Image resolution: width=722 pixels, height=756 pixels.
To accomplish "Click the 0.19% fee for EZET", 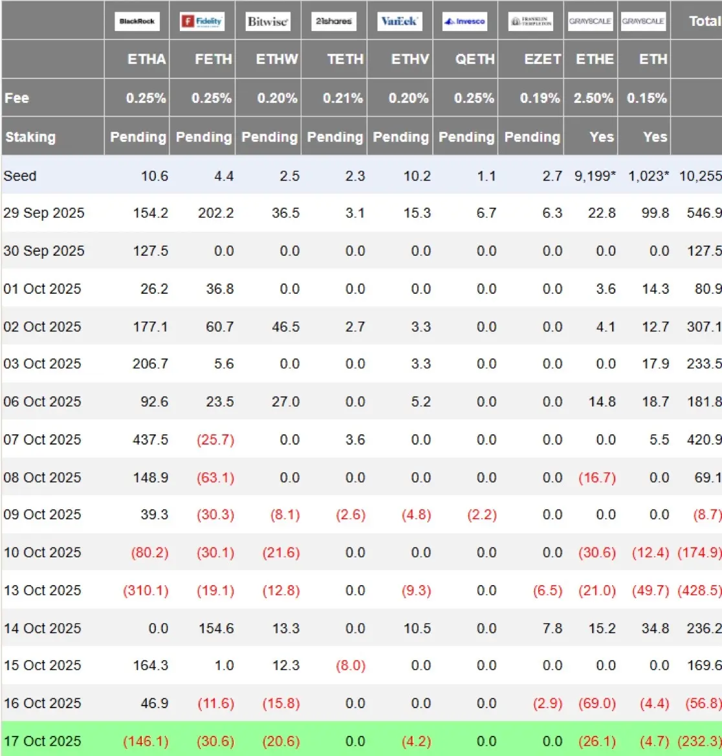I will pyautogui.click(x=540, y=98).
